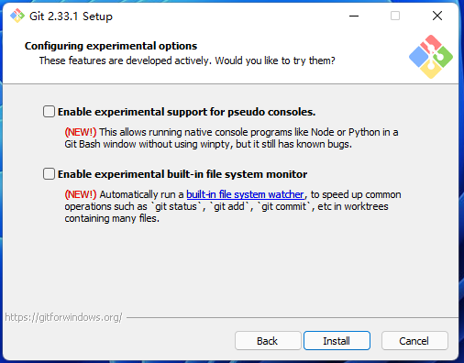464x363 pixels.
Task: Click the 'Would you like to try them?' subtitle
Action: 275,60
